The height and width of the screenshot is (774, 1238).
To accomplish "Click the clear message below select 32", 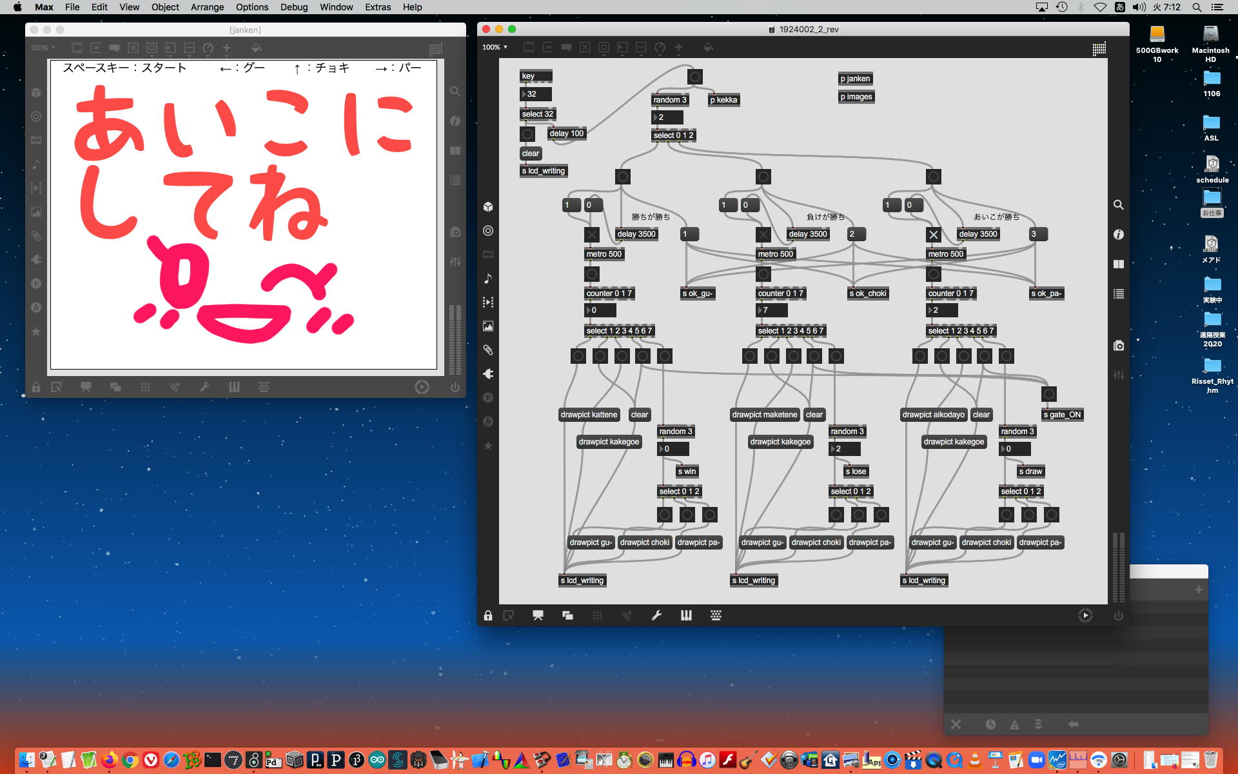I will [x=531, y=154].
